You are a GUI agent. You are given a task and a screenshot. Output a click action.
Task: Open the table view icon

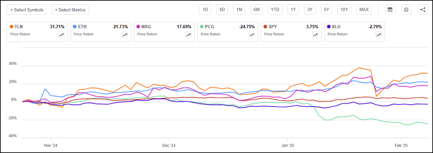click(390, 10)
